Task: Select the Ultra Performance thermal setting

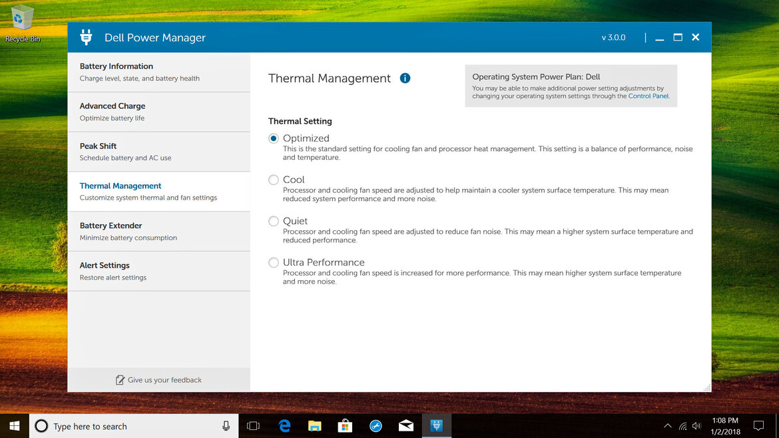Action: pyautogui.click(x=273, y=262)
